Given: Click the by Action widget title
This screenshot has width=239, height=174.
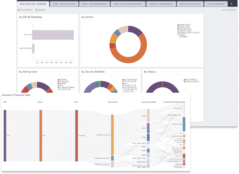Looking at the screenshot, I should (87, 17).
